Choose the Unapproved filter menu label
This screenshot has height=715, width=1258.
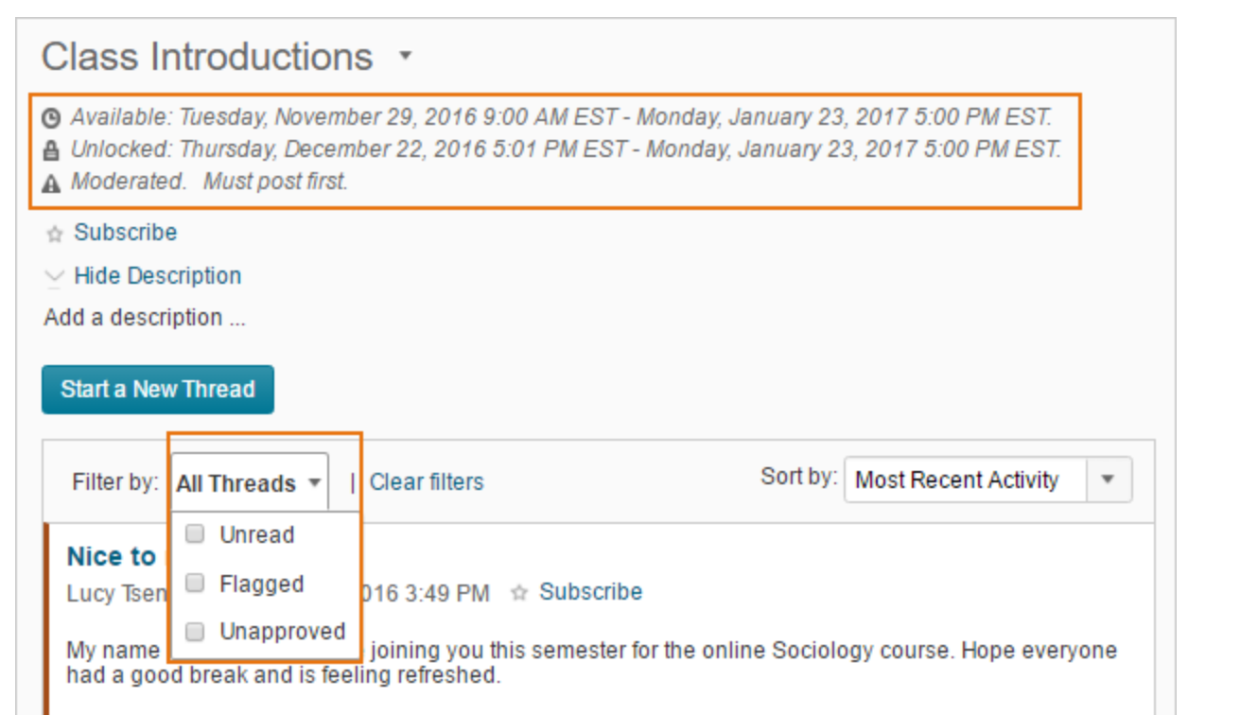tap(282, 631)
